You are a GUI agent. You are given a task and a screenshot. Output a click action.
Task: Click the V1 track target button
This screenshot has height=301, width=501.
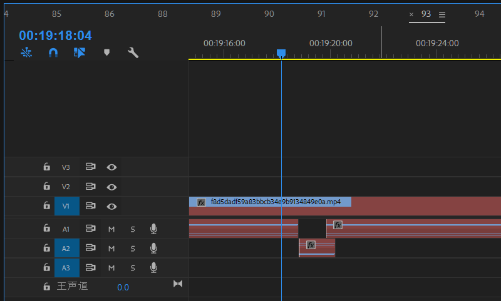66,206
